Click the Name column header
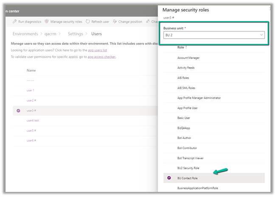The image size is (276, 197). [x=31, y=70]
